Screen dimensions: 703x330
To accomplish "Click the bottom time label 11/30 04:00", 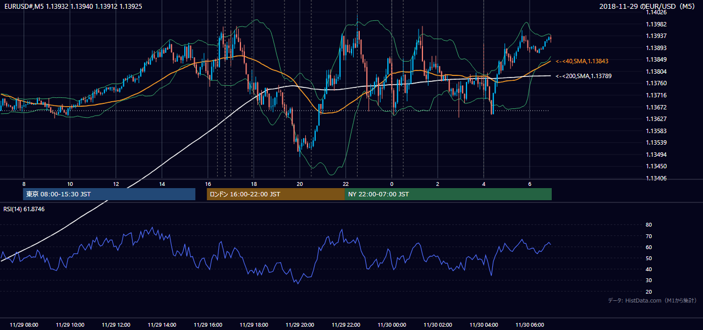I will pyautogui.click(x=484, y=325).
